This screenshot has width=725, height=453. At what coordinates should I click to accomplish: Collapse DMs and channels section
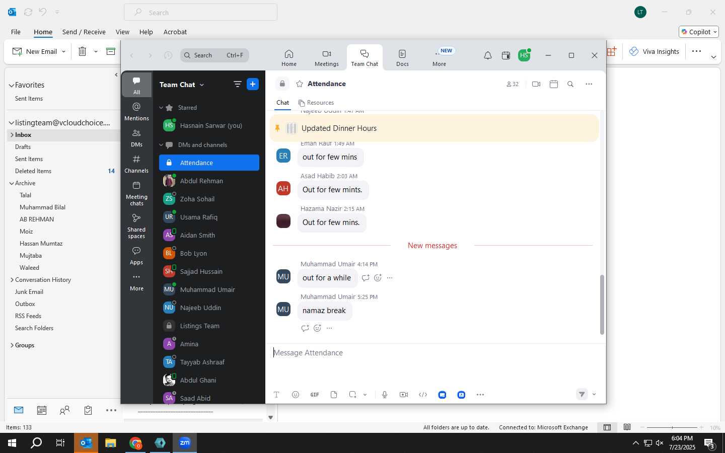click(x=161, y=145)
